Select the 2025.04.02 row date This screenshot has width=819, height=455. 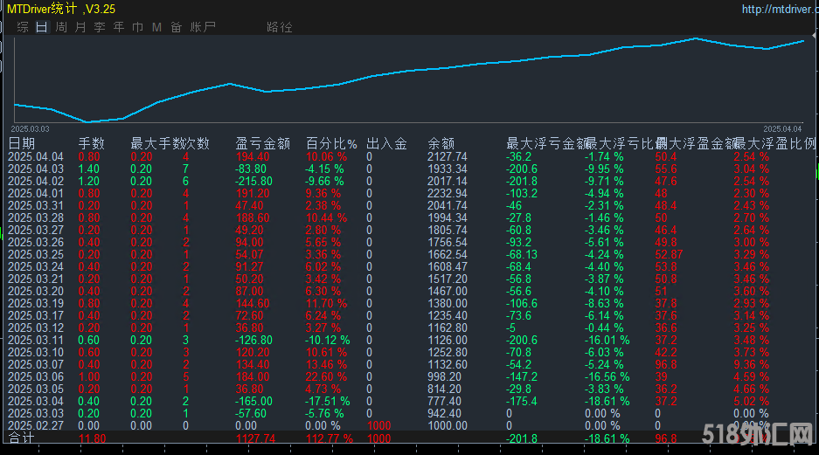point(36,181)
